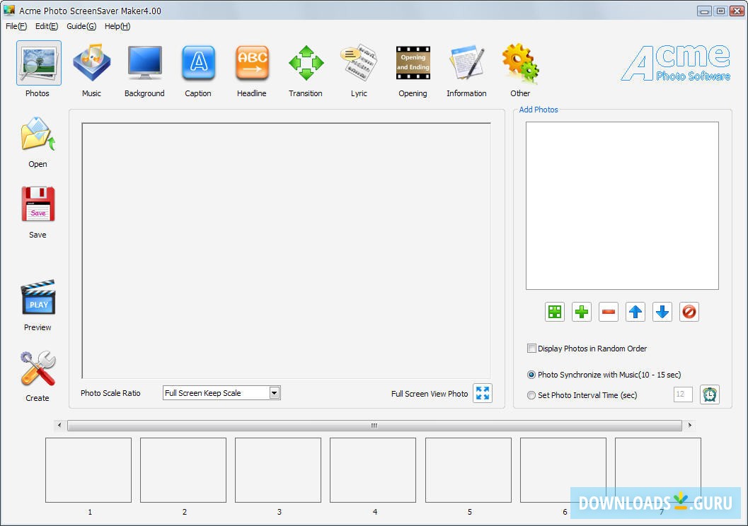
Task: Open the Information notepad icon
Action: (x=466, y=64)
